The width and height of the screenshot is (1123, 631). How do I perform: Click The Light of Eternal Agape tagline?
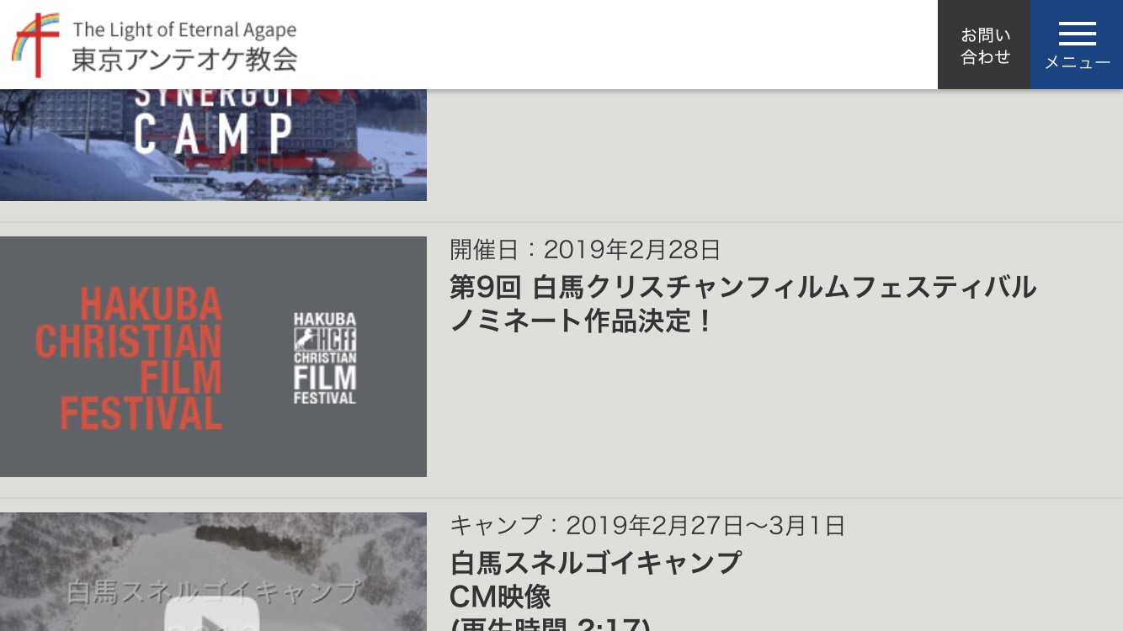(184, 29)
